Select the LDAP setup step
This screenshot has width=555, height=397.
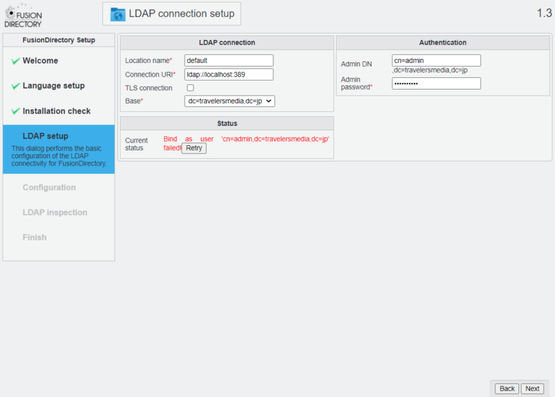click(x=45, y=136)
